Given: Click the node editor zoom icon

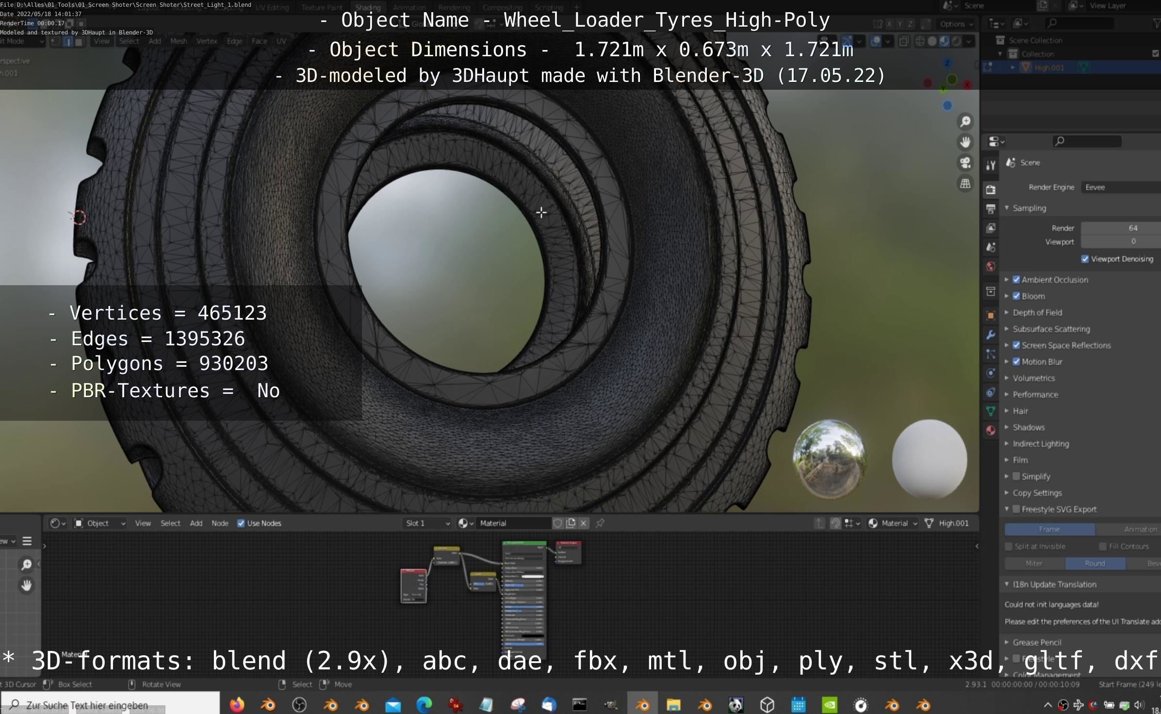Looking at the screenshot, I should [x=26, y=564].
